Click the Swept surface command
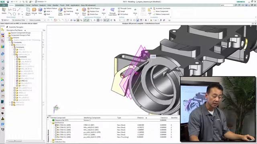 [121, 11]
